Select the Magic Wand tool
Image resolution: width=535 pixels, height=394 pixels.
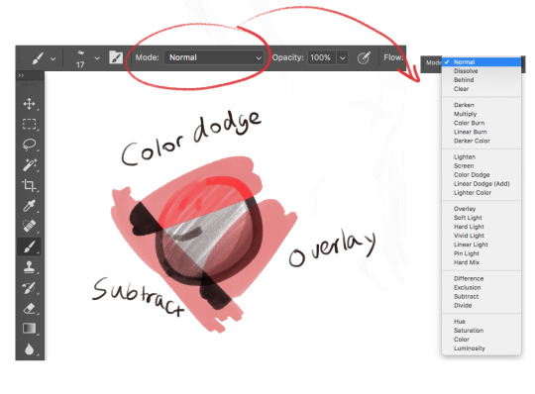coord(30,164)
